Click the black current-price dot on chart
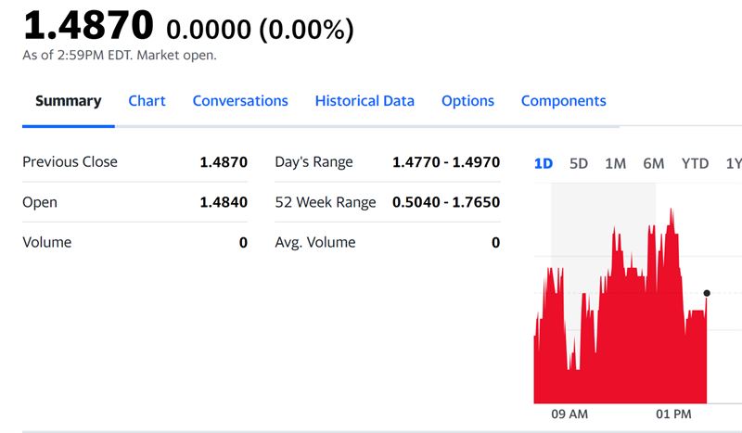This screenshot has height=433, width=742. [x=707, y=293]
